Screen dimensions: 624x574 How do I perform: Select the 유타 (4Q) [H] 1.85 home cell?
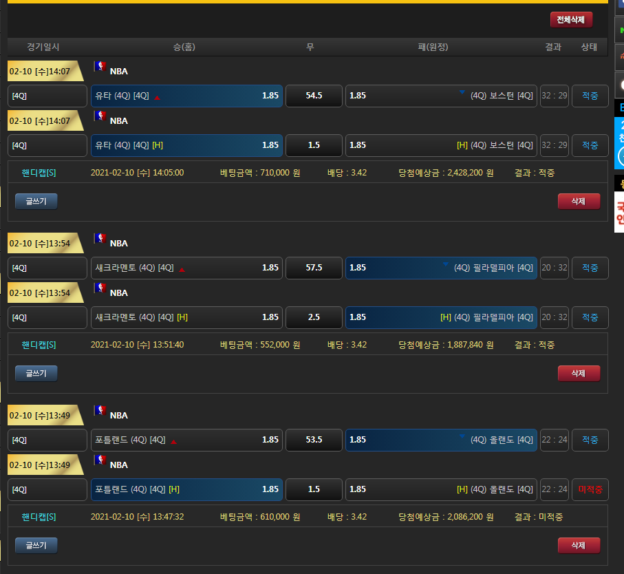point(186,145)
